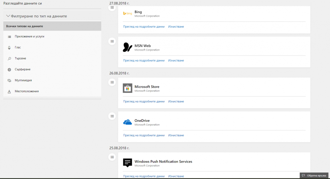
Task: Filter by 'Местоположения' data type
Action: pos(52,91)
